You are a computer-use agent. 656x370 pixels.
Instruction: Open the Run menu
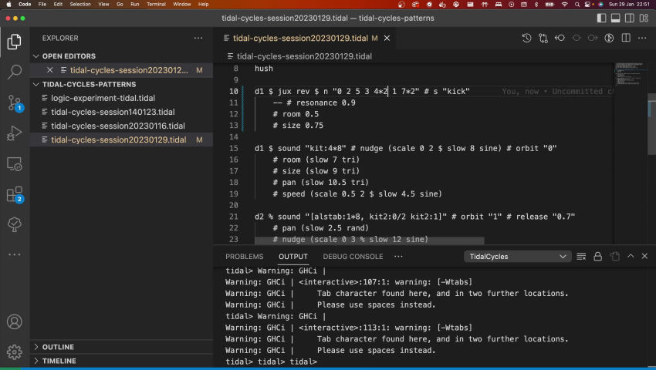[135, 4]
